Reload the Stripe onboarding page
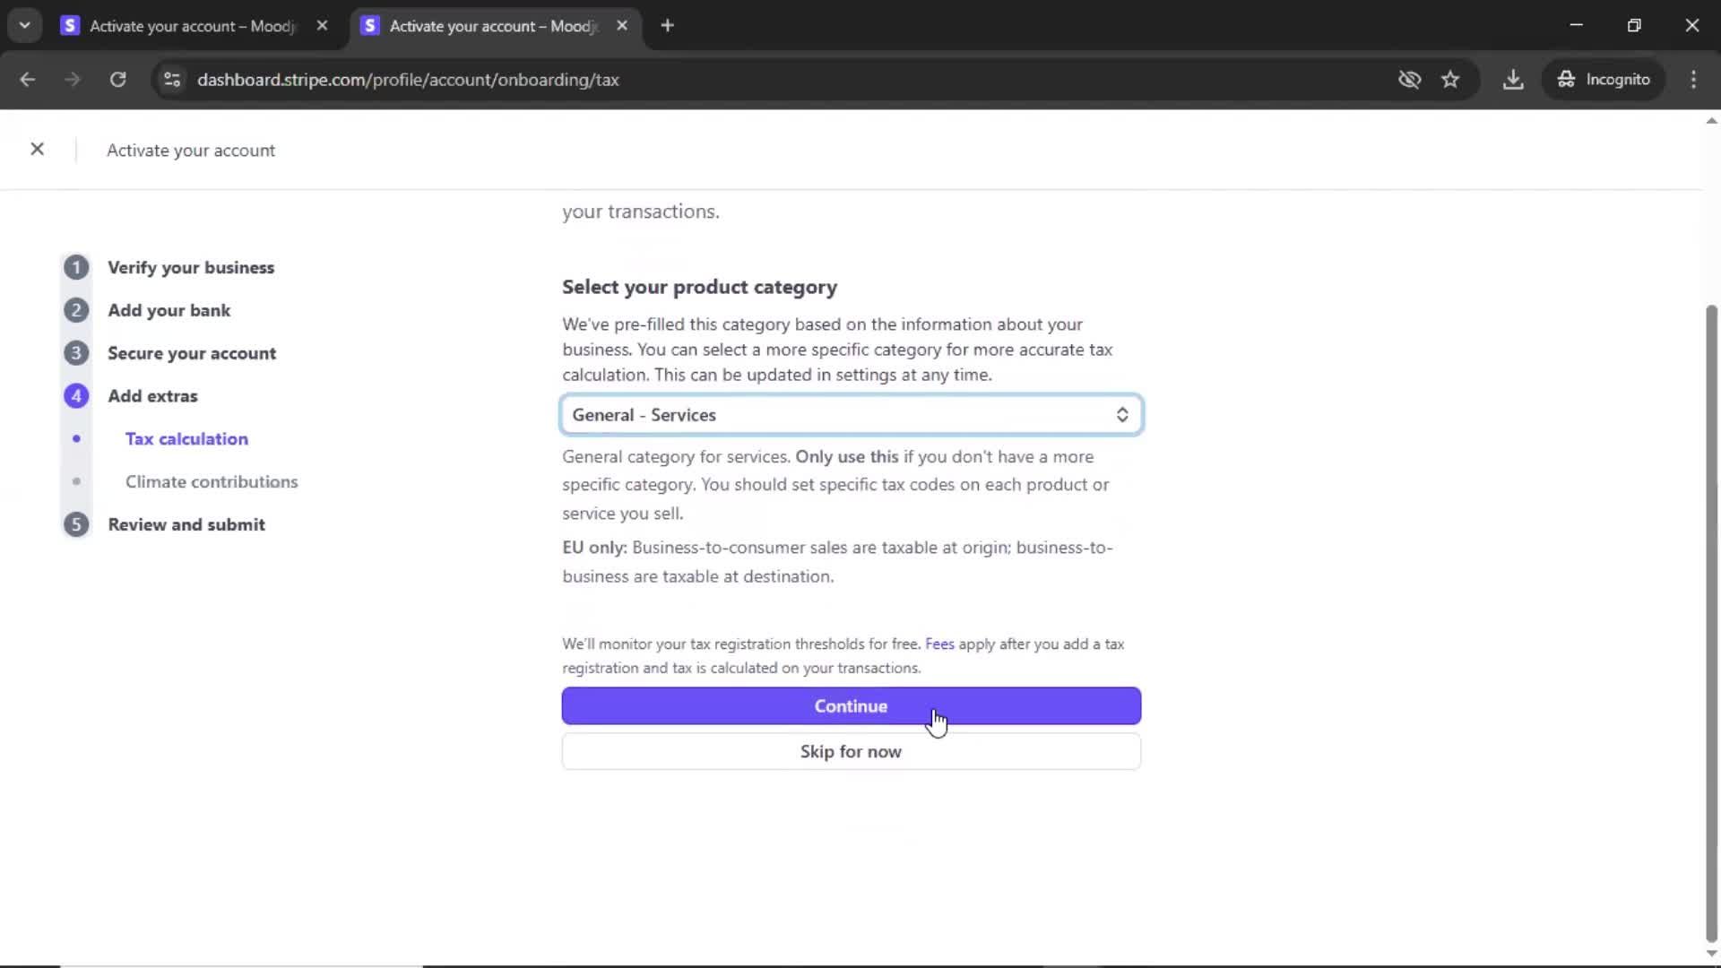This screenshot has width=1721, height=968. [x=117, y=80]
